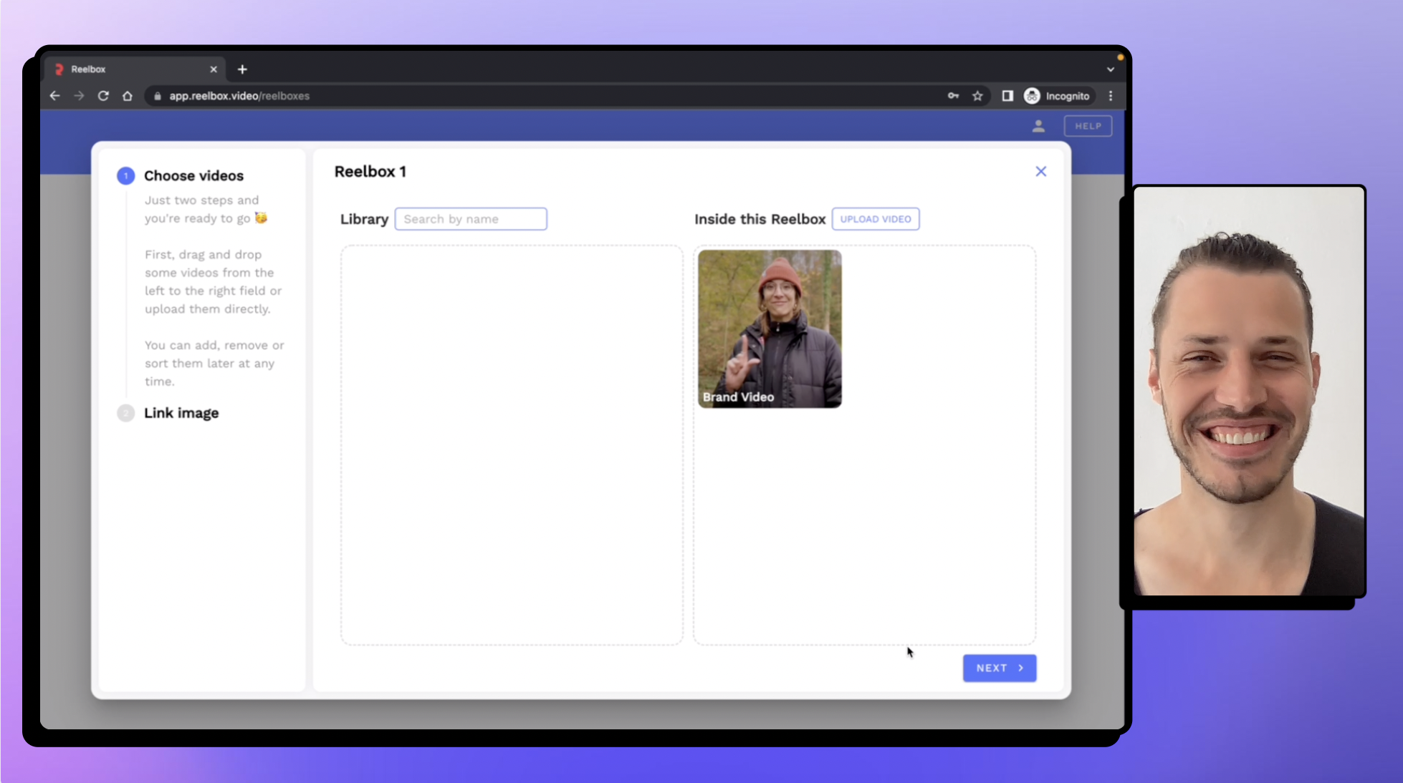Screen dimensions: 1403x783
Task: Select step 1 Choose videos
Action: pyautogui.click(x=193, y=176)
